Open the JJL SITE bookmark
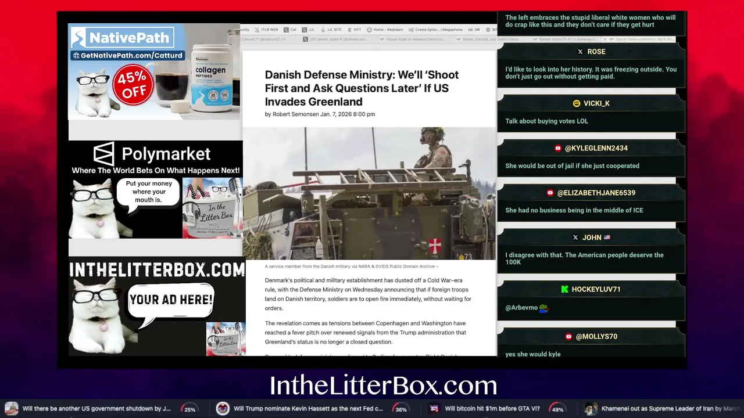Viewport: 744px width, 418px height. pyautogui.click(x=331, y=30)
